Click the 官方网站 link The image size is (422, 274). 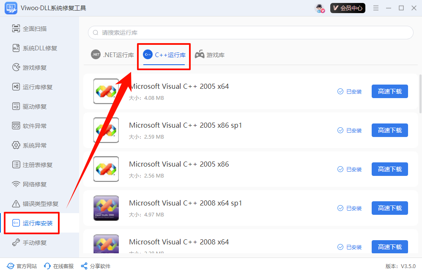pyautogui.click(x=22, y=266)
